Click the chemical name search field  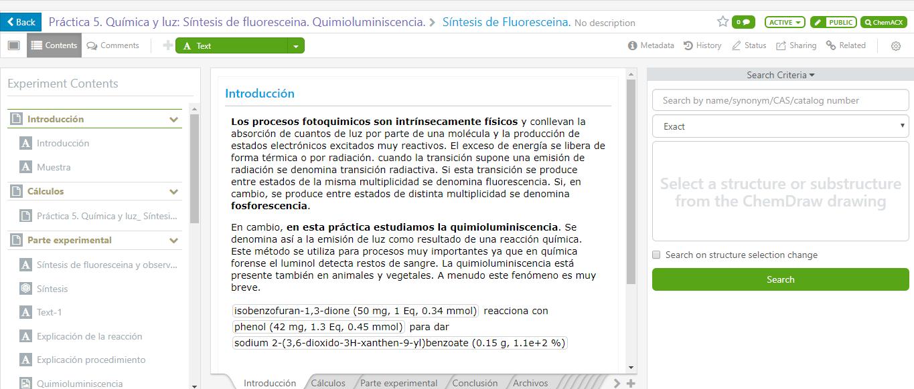(x=780, y=100)
